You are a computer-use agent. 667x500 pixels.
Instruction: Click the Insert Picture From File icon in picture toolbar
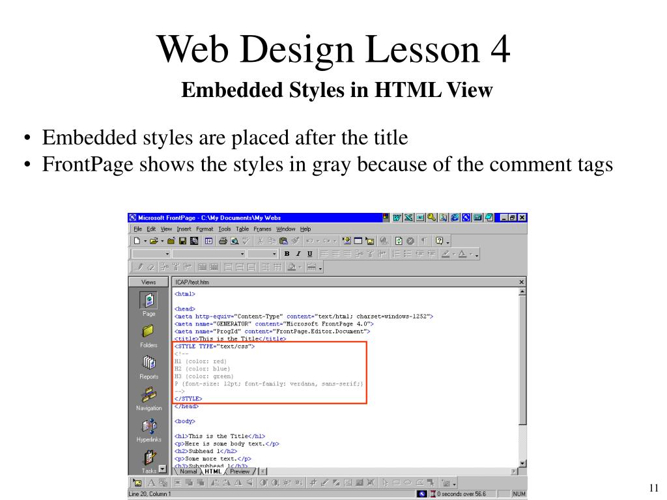point(137,482)
